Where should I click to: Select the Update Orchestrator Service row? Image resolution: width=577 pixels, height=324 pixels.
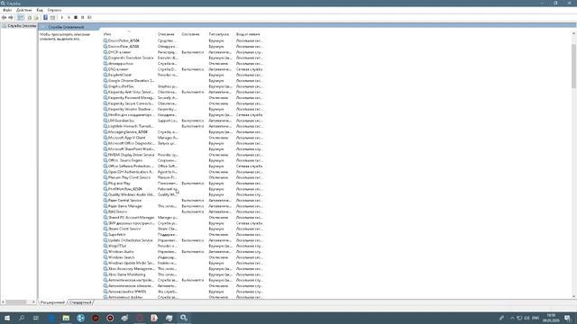click(183, 240)
